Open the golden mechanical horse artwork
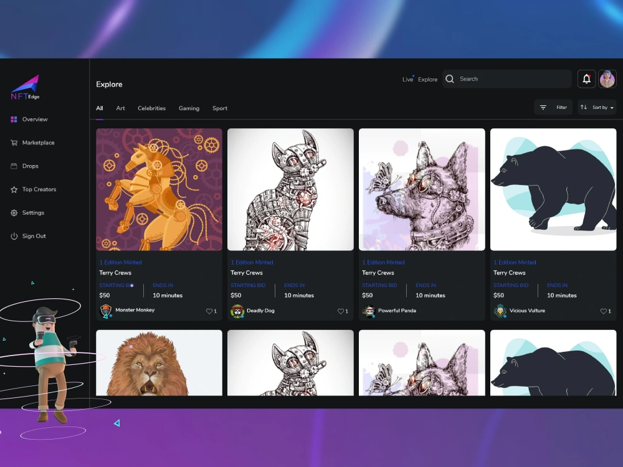623x467 pixels. click(159, 189)
